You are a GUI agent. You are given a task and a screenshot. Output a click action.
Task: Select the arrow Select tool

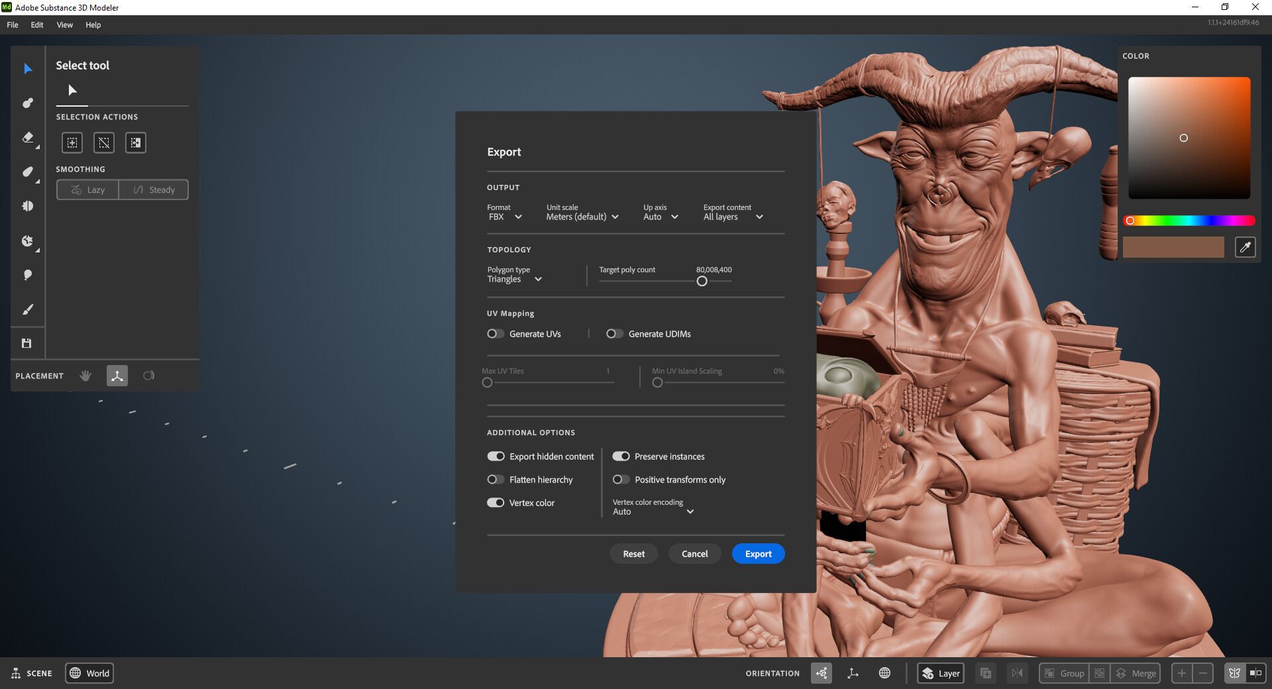pyautogui.click(x=27, y=68)
